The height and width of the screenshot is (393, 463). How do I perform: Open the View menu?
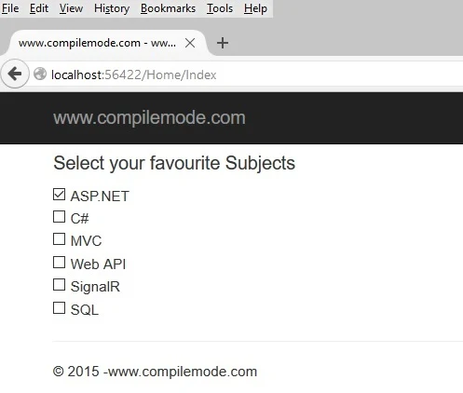pos(71,8)
